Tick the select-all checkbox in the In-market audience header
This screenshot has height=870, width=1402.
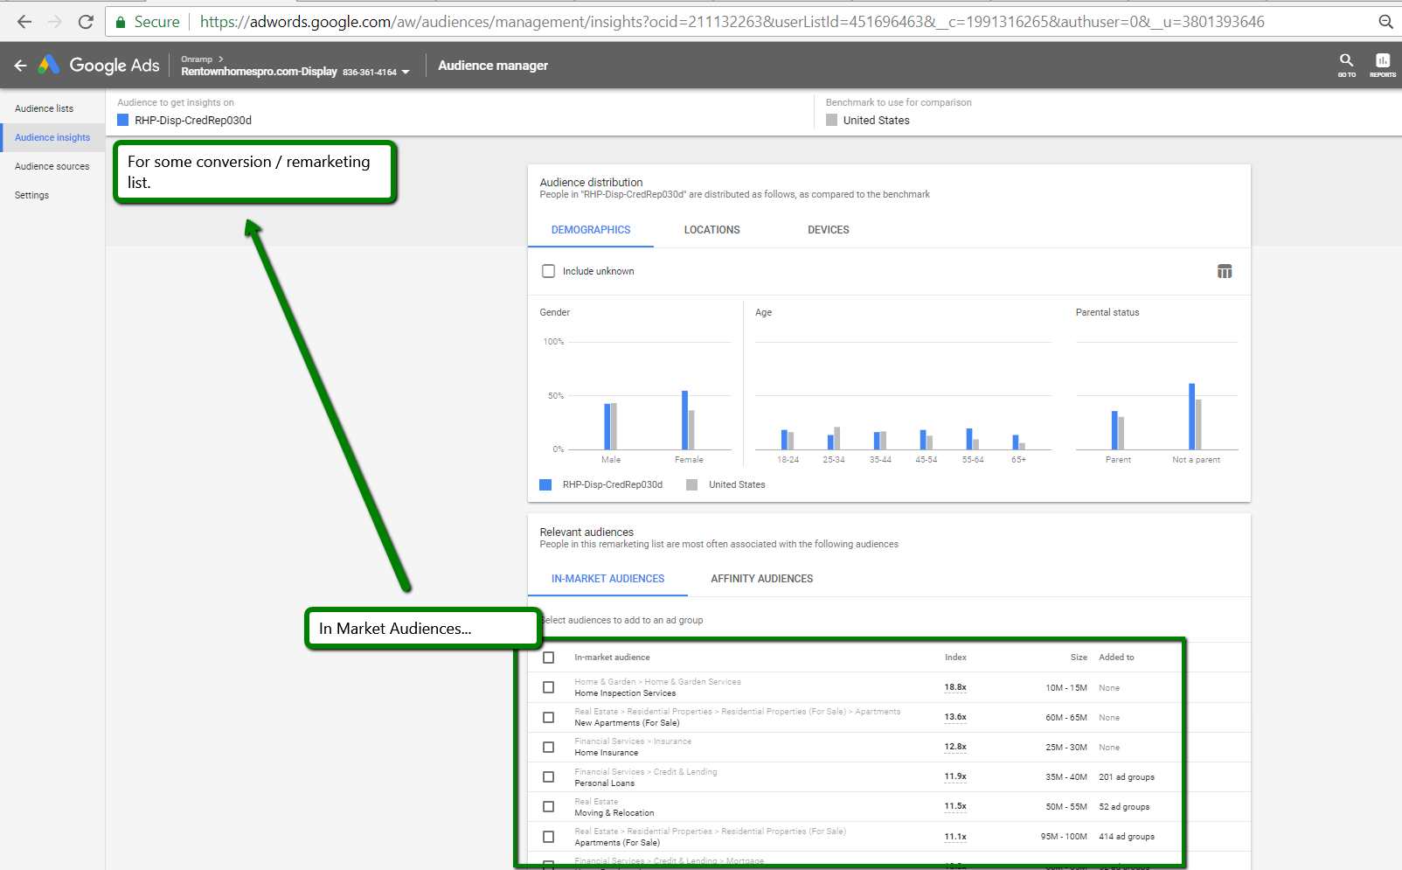click(x=548, y=658)
